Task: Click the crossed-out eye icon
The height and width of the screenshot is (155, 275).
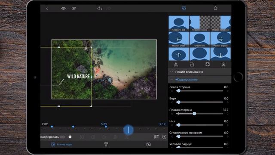Action: coord(74,9)
